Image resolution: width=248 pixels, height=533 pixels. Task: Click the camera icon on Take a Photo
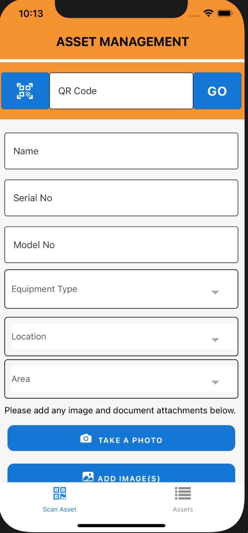(86, 438)
